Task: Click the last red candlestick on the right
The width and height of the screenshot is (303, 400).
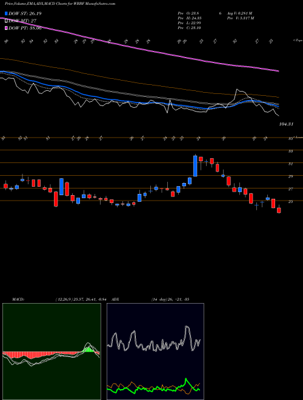Action: (x=279, y=210)
